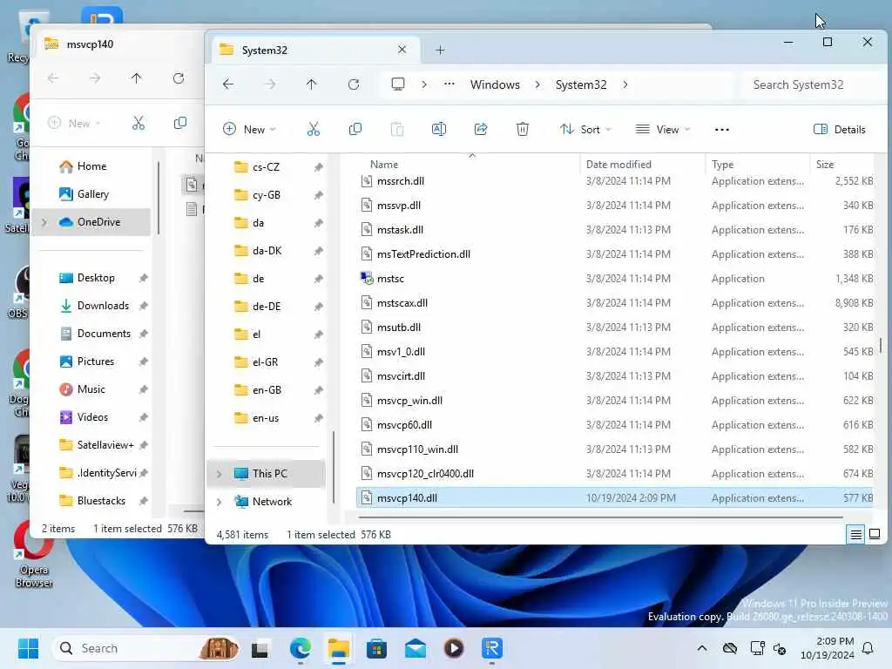Expand hidden breadcrumb path ellipsis
Viewport: 892px width, 669px height.
[449, 84]
